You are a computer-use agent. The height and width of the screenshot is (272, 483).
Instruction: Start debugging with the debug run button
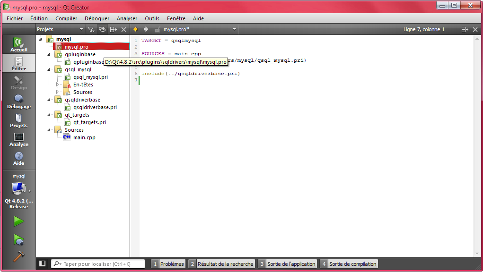tap(19, 240)
